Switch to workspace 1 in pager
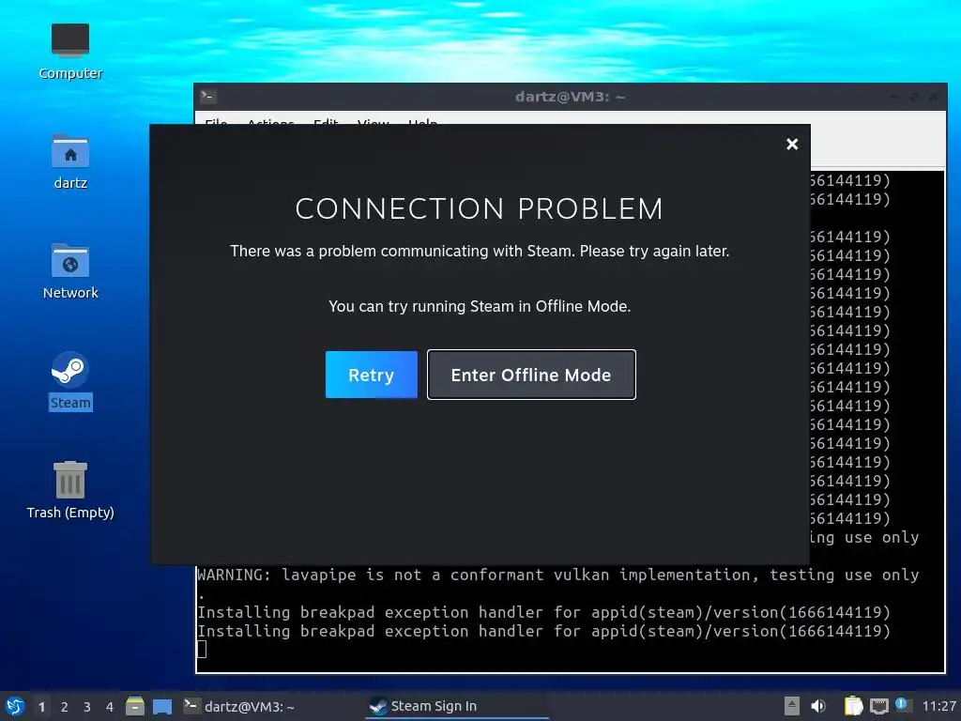 [x=41, y=707]
